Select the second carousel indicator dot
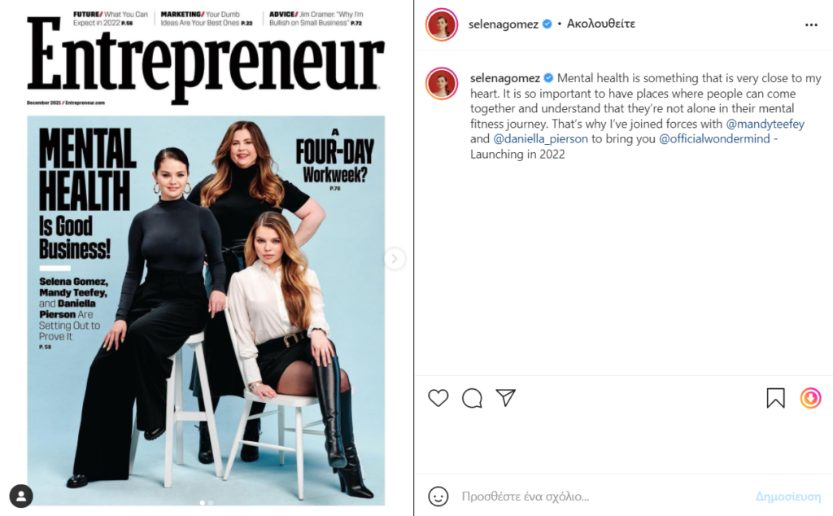This screenshot has height=516, width=833. [x=211, y=502]
